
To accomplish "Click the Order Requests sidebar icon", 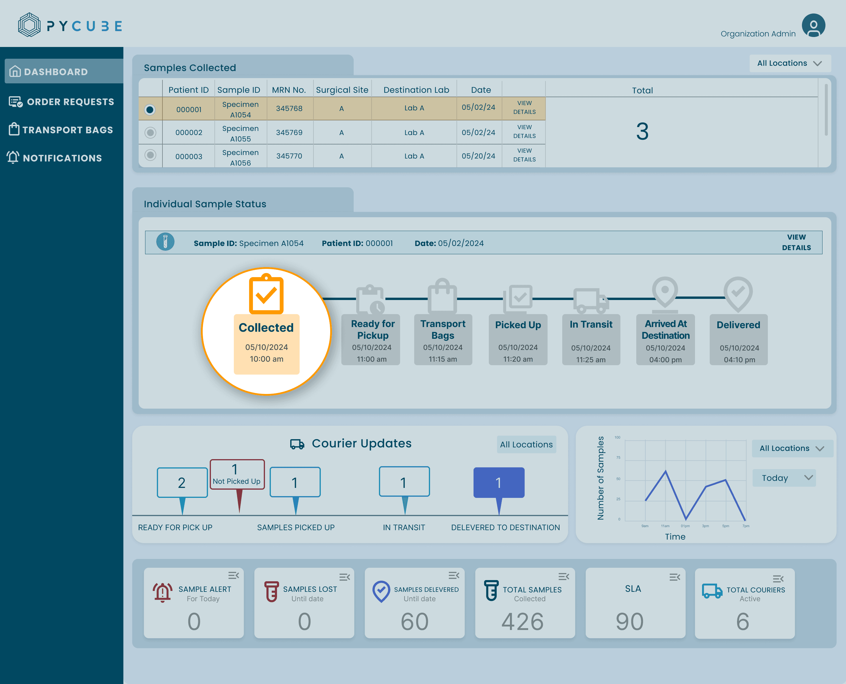I will pos(16,102).
